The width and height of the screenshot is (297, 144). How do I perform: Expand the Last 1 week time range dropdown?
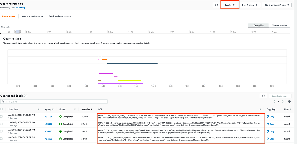(250, 5)
